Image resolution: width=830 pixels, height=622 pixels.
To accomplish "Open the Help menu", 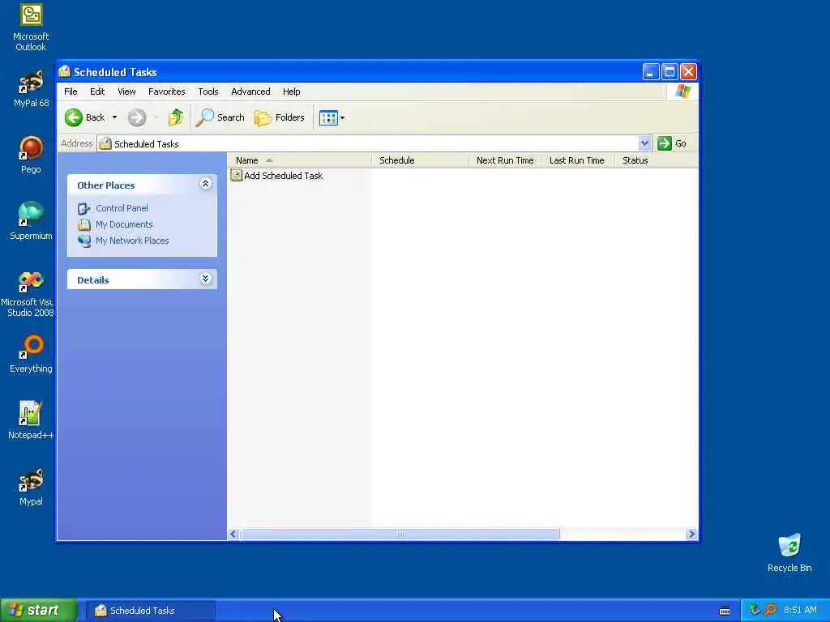I will click(x=291, y=92).
